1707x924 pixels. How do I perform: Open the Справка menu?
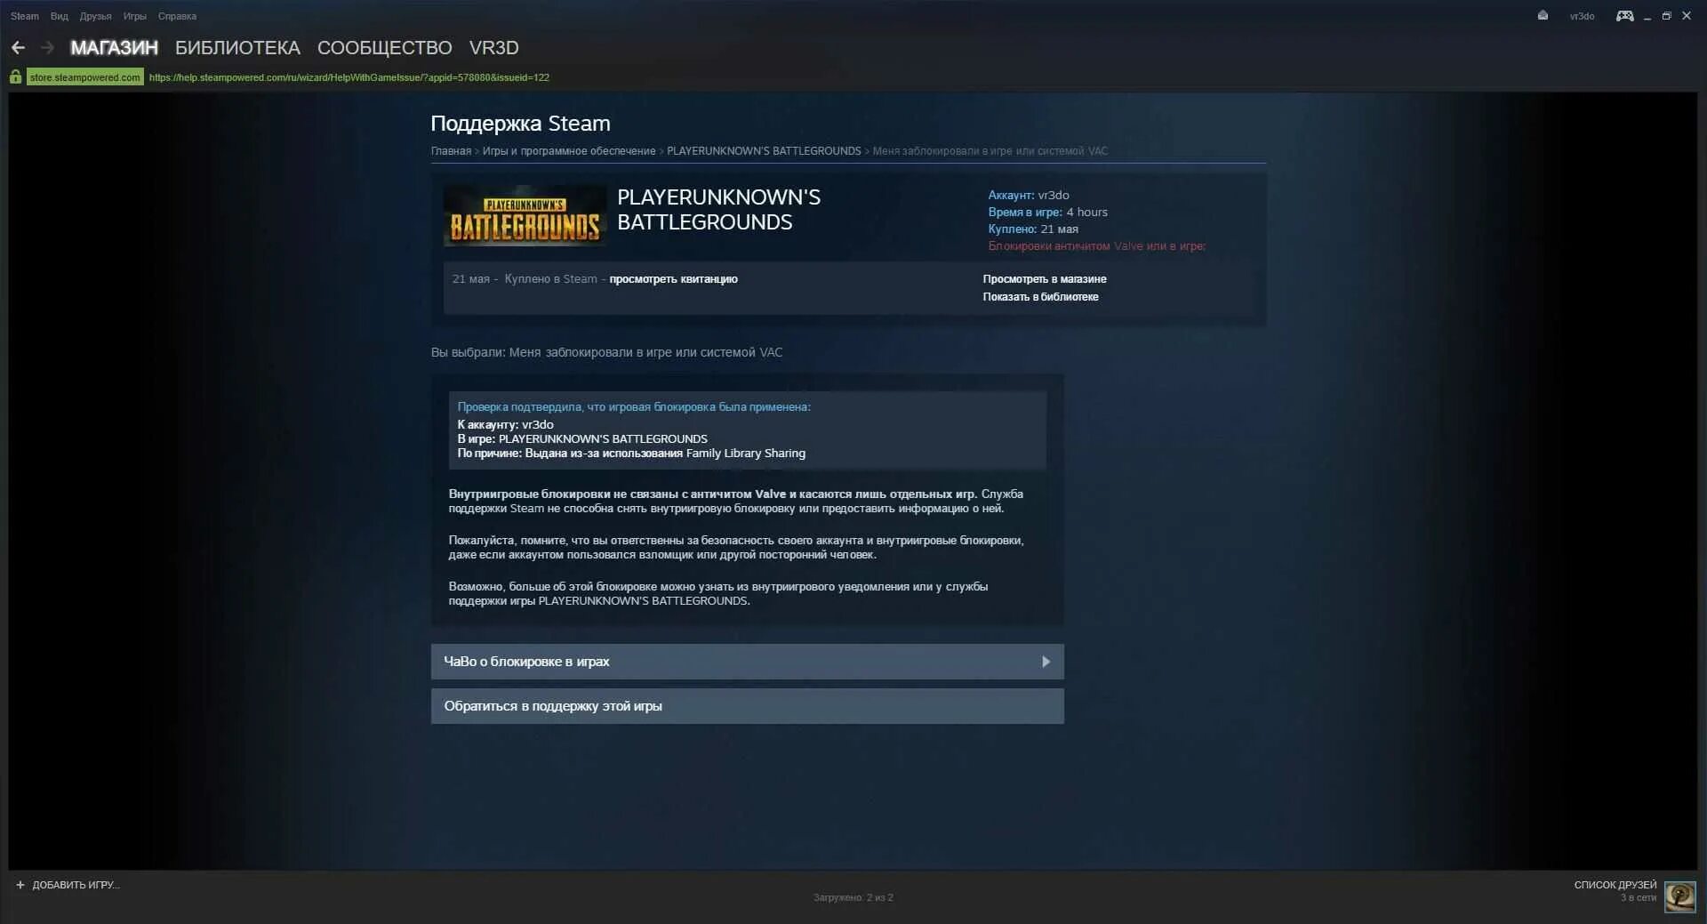point(177,16)
